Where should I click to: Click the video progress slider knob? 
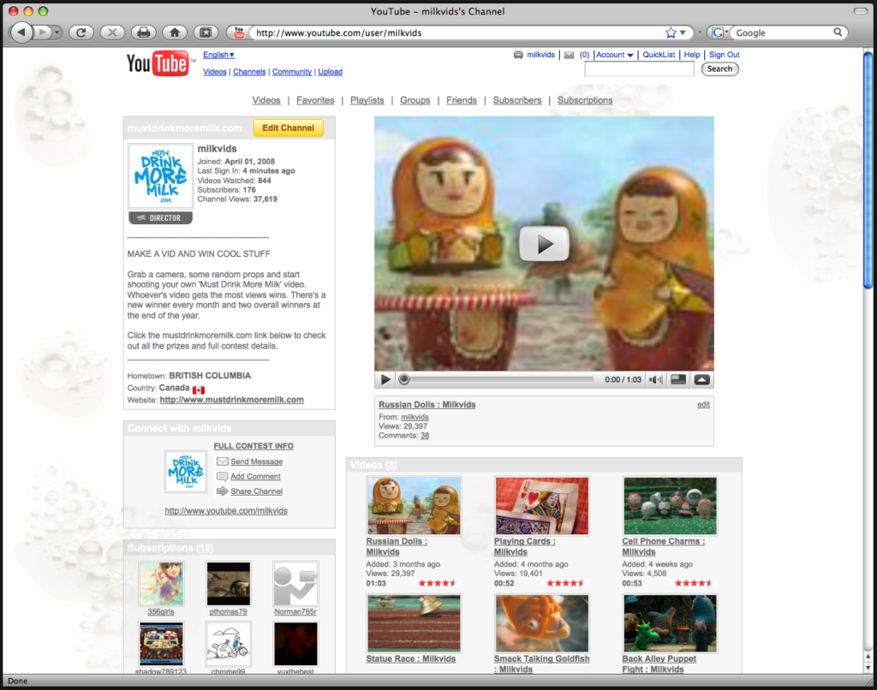point(404,379)
